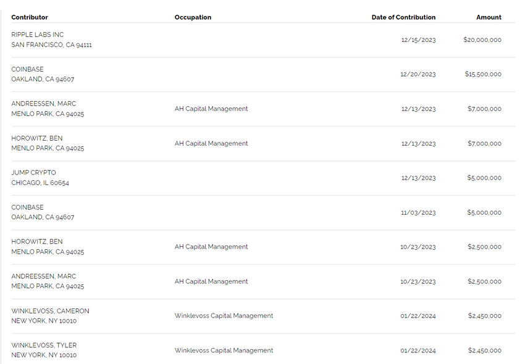
Task: Click the $5,000,000 amount for Jump Crypto
Action: coord(484,178)
